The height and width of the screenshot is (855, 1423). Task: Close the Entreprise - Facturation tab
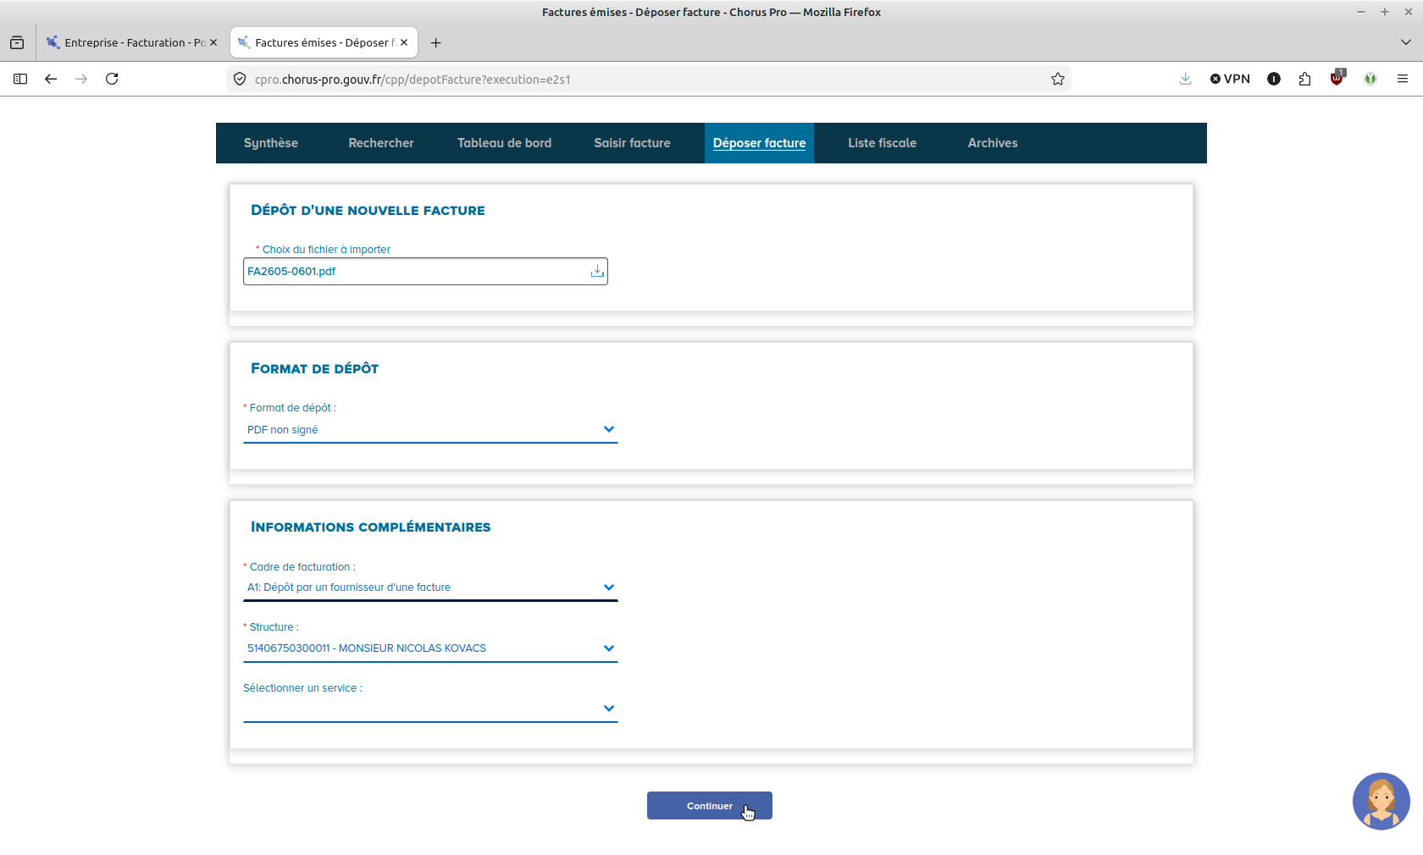point(213,42)
